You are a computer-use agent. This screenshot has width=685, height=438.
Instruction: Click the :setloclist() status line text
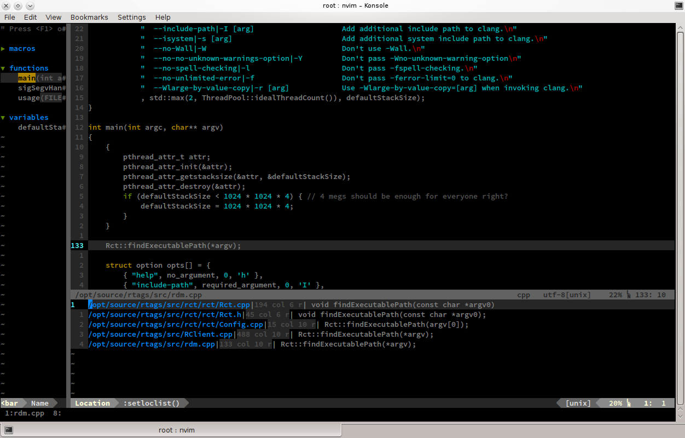pyautogui.click(x=152, y=404)
